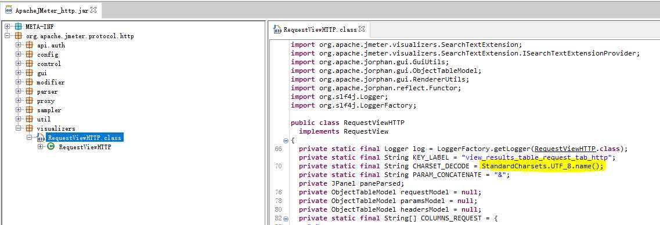Click the 'implements RequestView' line

[x=343, y=131]
